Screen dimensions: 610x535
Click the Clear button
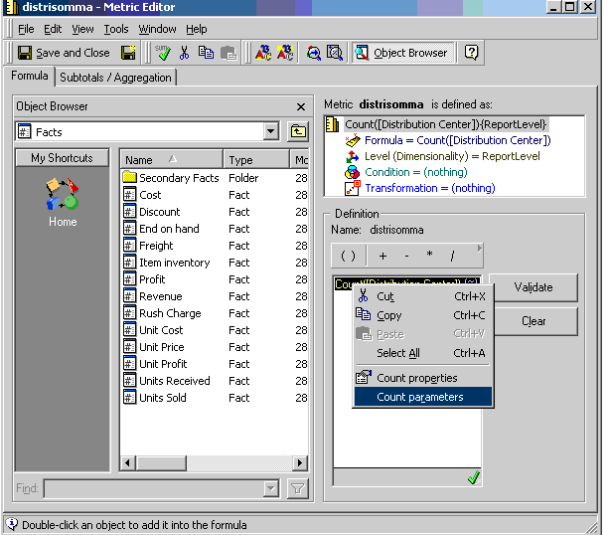[x=533, y=321]
